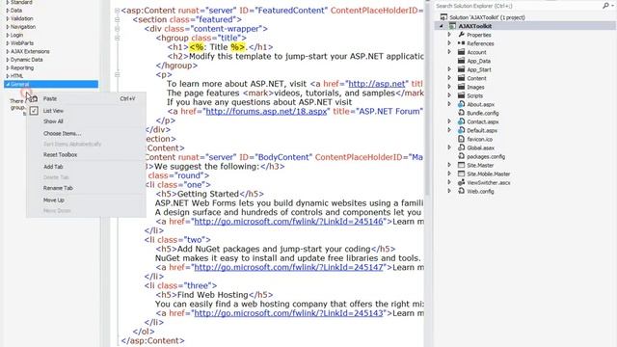Click the Bundle.config file icon
This screenshot has height=347, width=617.
click(461, 113)
